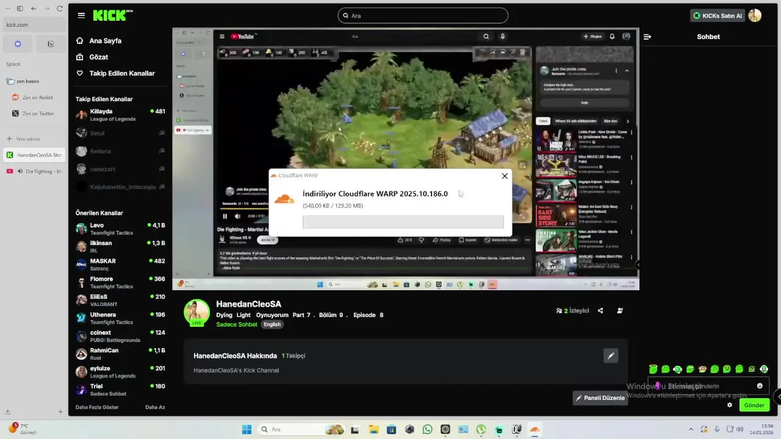The width and height of the screenshot is (781, 439).
Task: Click the follow user icon
Action: coord(620,311)
